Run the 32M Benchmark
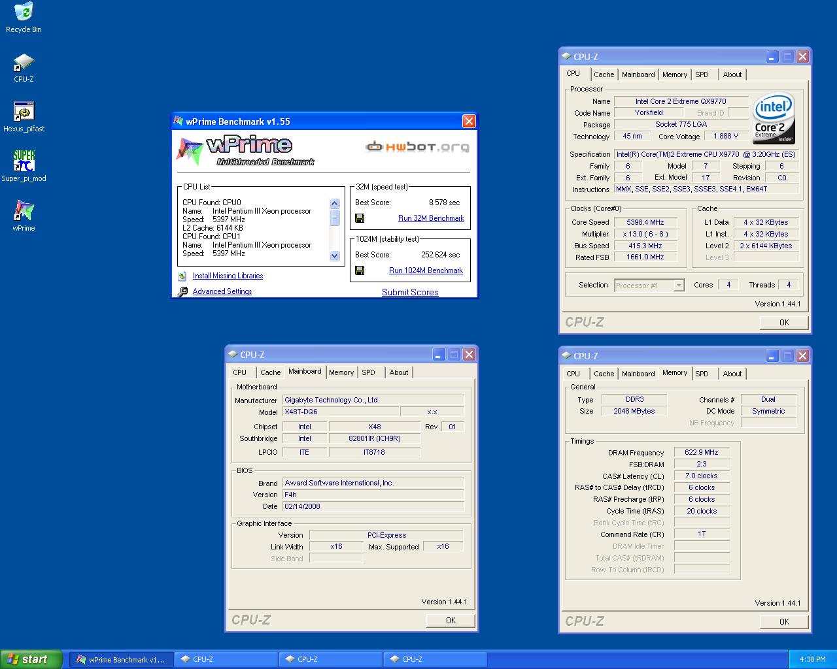Viewport: 837px width, 669px height. (x=431, y=218)
